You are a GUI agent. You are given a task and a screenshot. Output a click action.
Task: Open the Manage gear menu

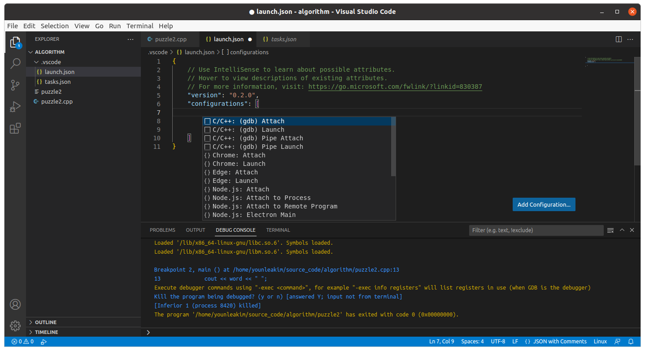pos(15,326)
